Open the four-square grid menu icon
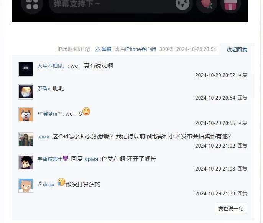 [32, 5]
